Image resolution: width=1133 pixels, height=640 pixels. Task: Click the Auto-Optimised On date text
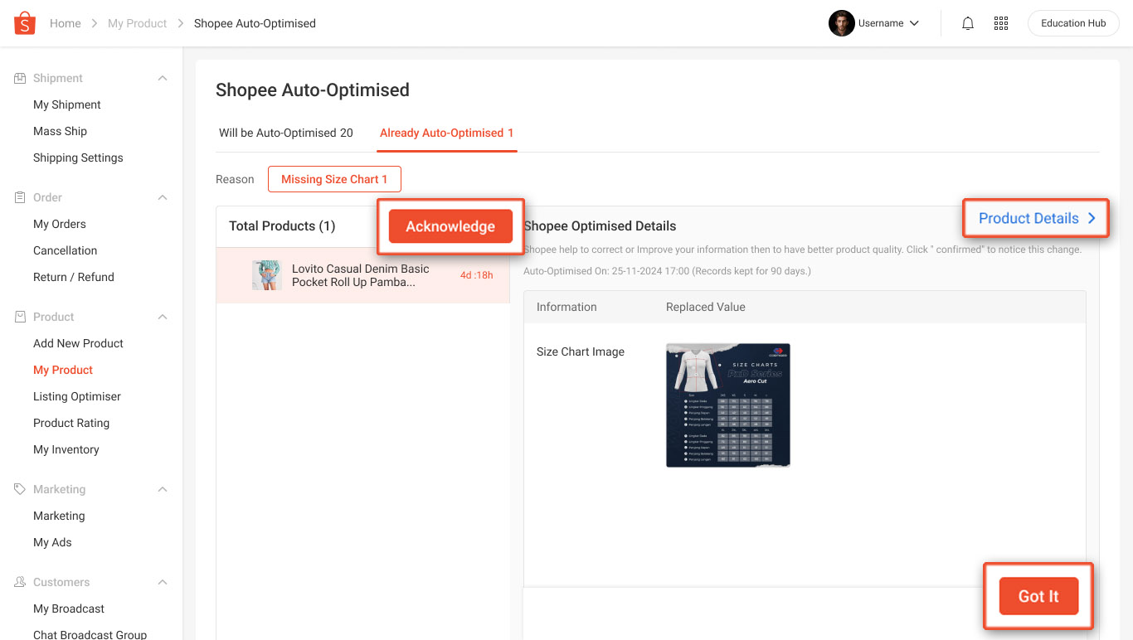667,271
